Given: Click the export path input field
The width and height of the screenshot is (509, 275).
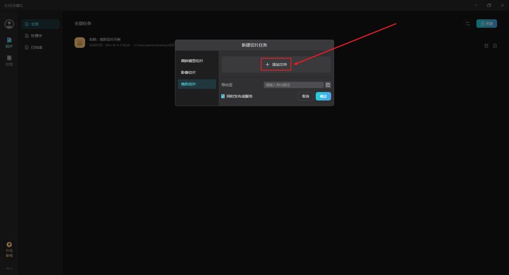Looking at the screenshot, I should coord(293,85).
